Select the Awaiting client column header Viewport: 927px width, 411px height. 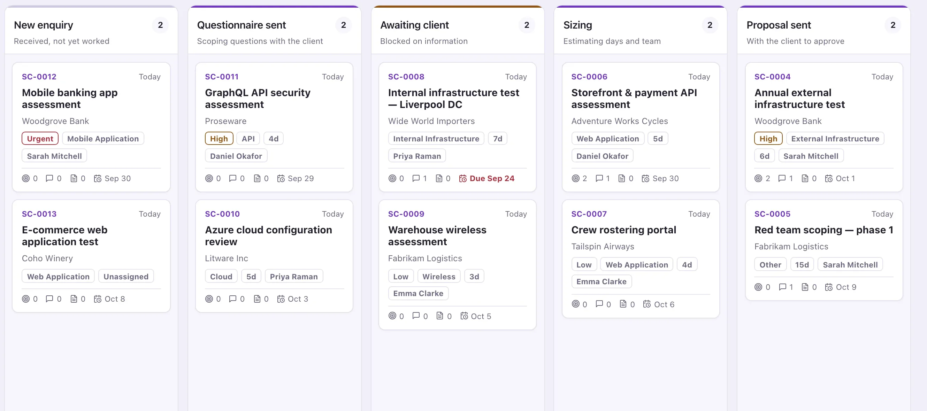pos(414,25)
